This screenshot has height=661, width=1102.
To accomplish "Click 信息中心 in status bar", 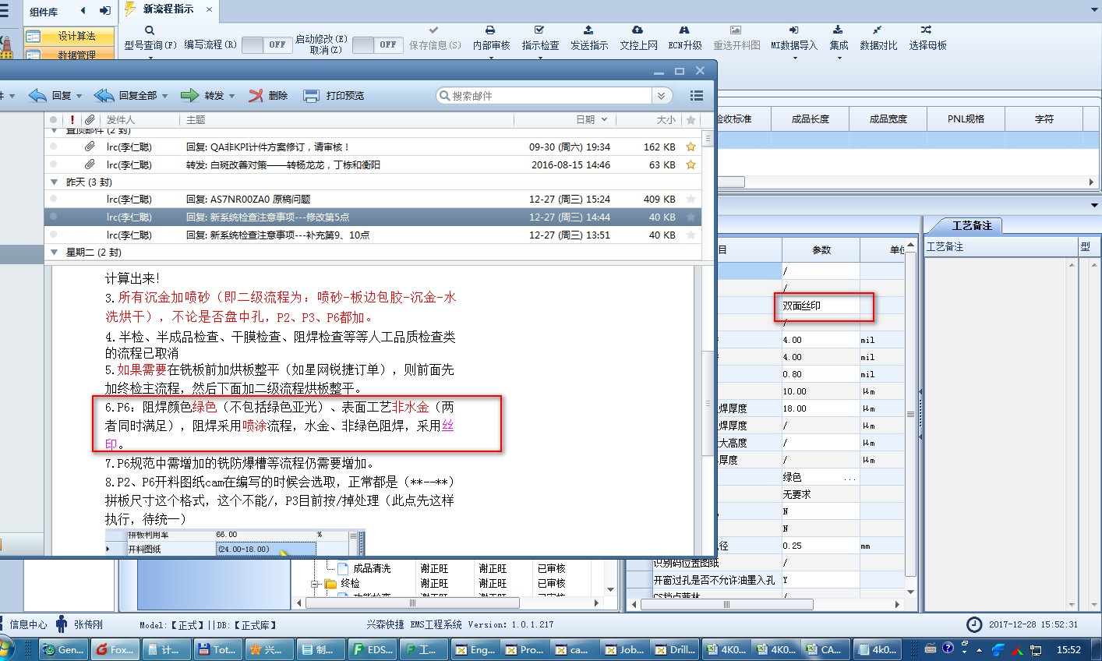I will 27,624.
